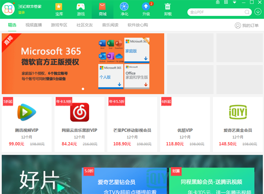Click the Excel icon in the banner
This screenshot has height=194, width=264.
pos(110,43)
